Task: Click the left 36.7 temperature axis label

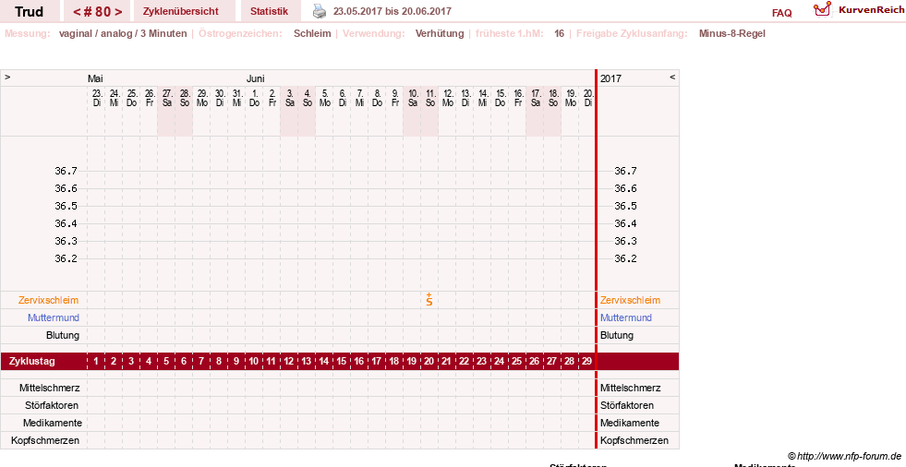Action: [x=66, y=171]
